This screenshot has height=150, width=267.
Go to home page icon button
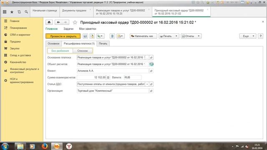[49, 22]
